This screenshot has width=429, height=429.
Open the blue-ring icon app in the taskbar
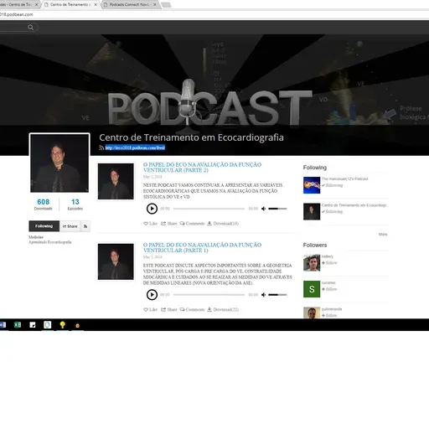point(48,325)
